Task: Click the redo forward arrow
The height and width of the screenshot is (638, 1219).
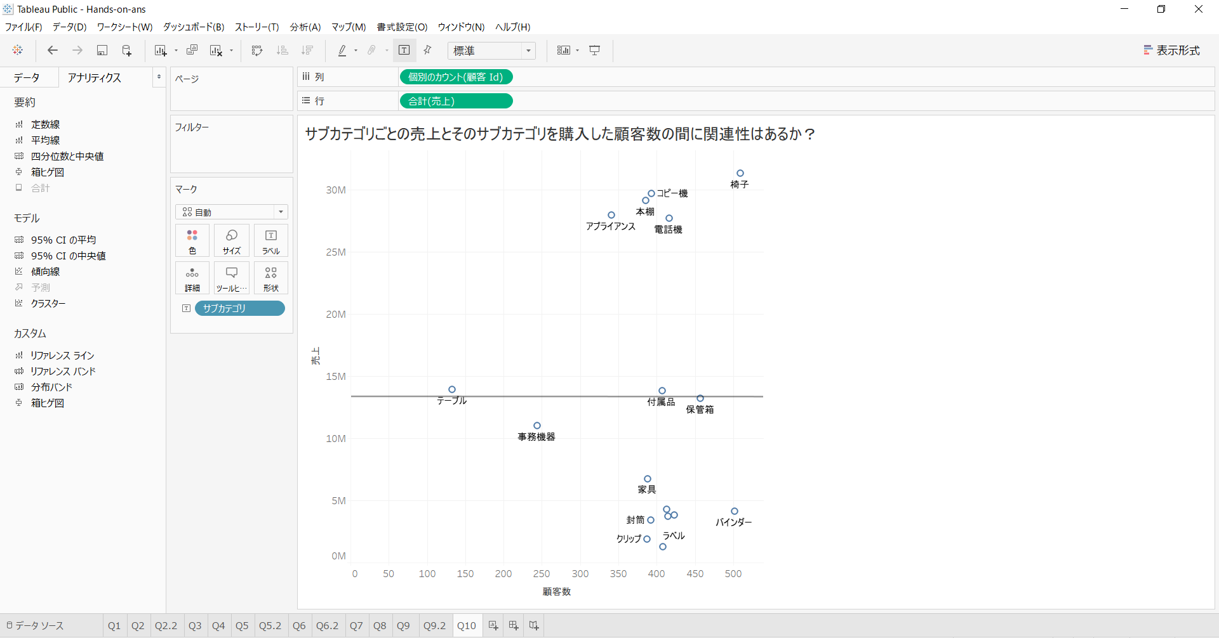Action: pos(77,50)
